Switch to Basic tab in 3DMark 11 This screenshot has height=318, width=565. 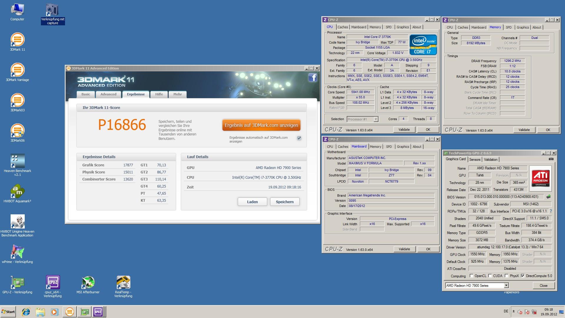(86, 94)
